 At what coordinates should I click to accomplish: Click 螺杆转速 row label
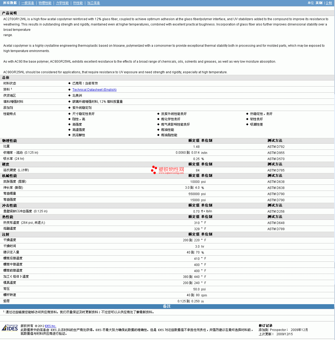coord(10,295)
